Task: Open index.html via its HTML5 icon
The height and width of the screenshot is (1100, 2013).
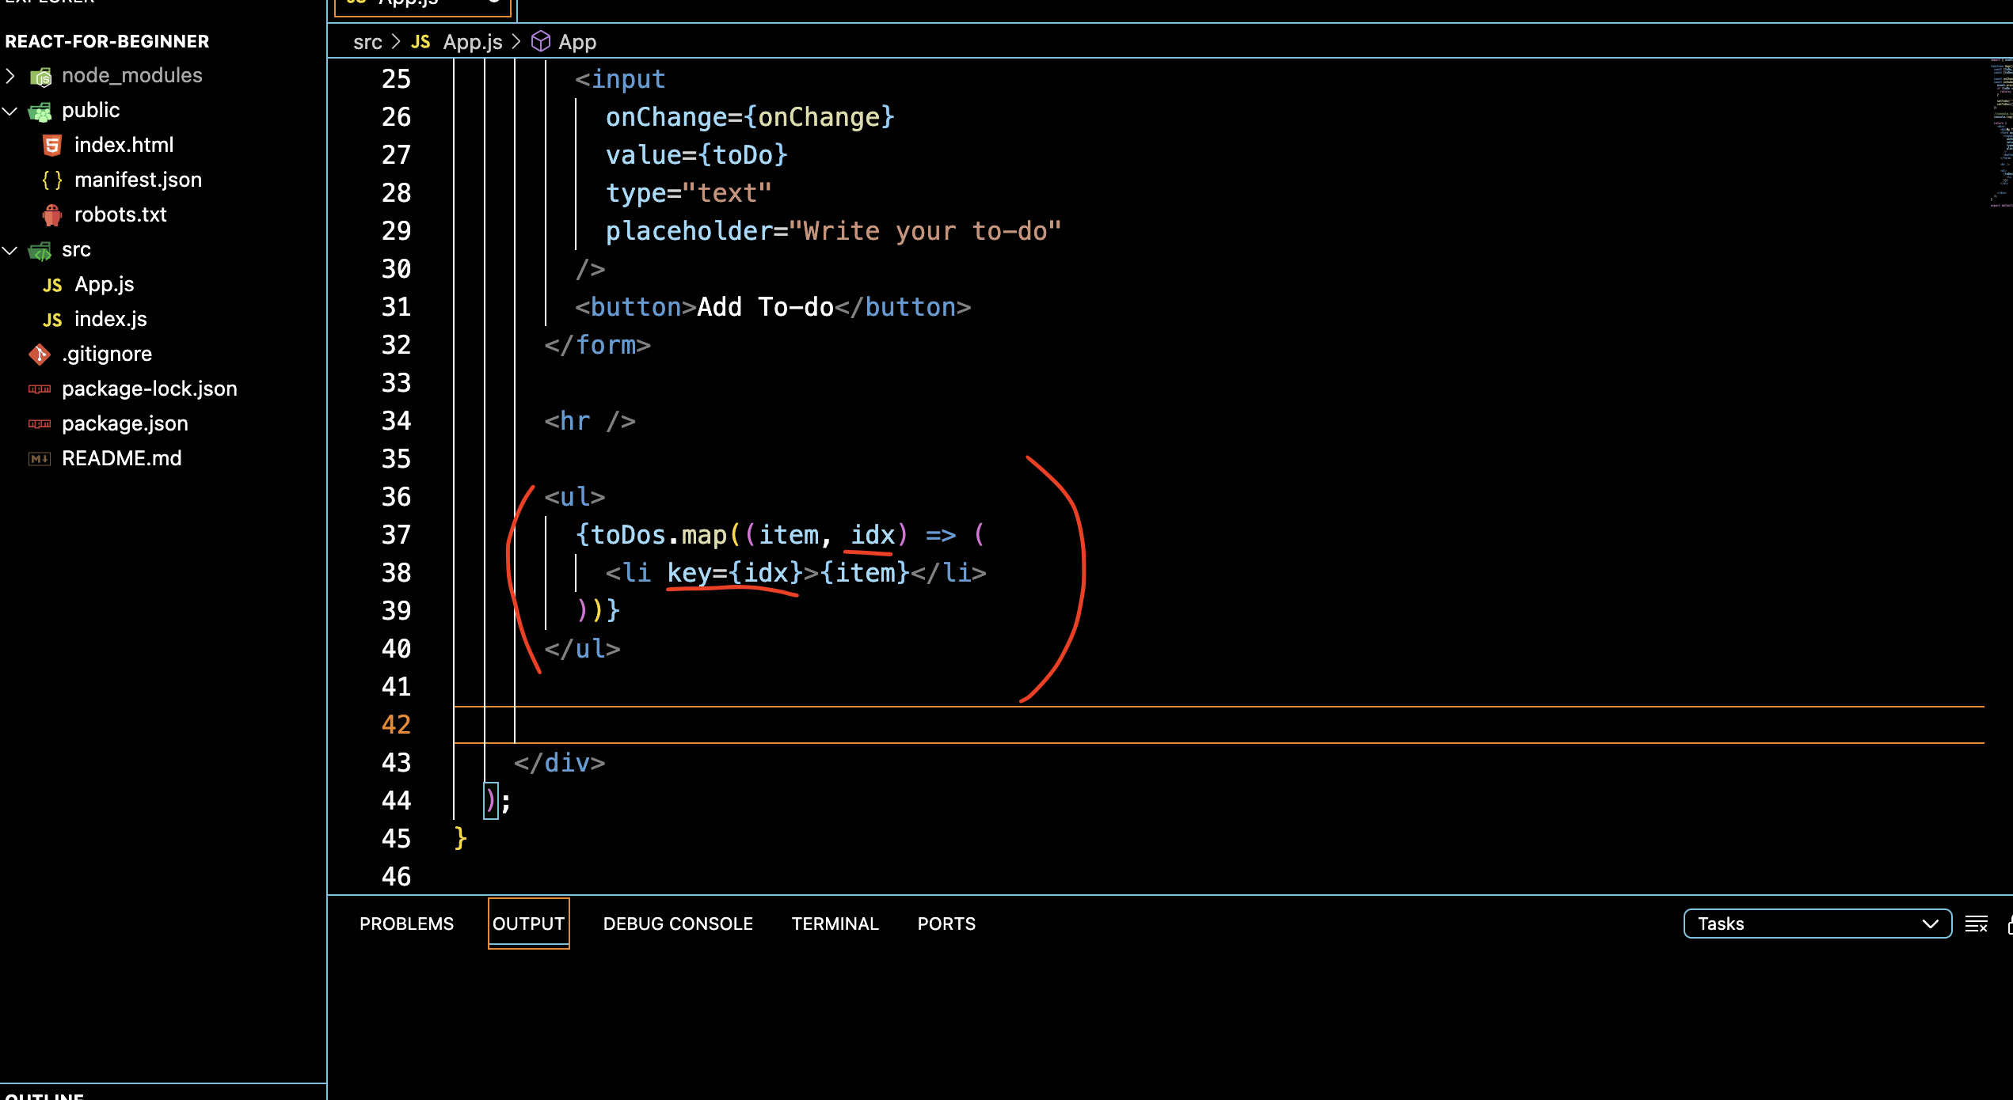Action: click(52, 145)
